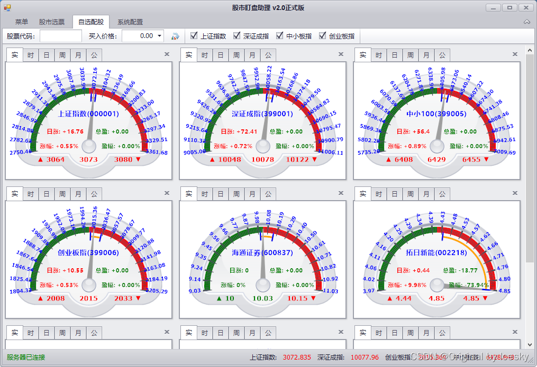The width and height of the screenshot is (537, 367).
Task: Select 日 tab in 中小100 panel
Action: (394, 55)
